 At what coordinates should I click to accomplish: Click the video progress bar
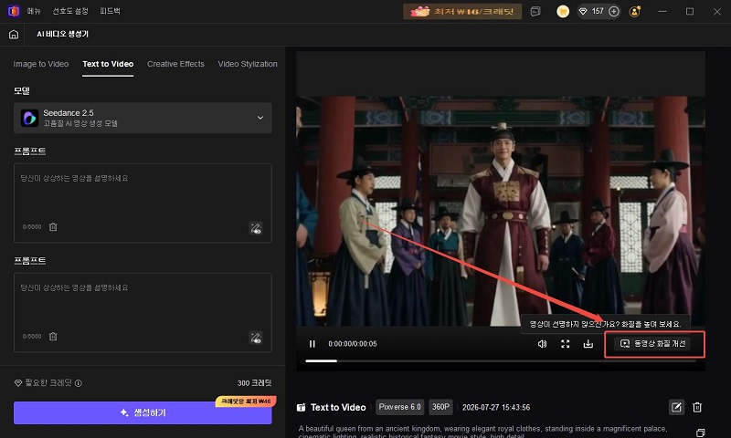[x=501, y=360]
